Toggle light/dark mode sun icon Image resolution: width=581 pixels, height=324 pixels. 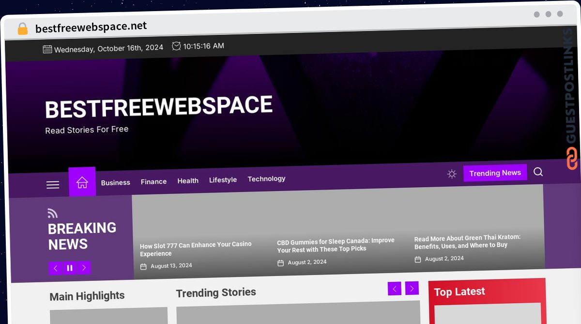(452, 174)
